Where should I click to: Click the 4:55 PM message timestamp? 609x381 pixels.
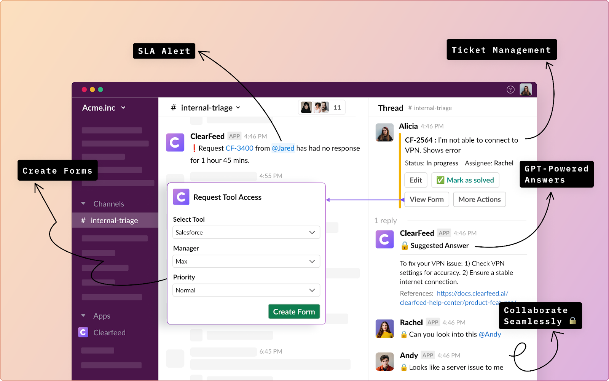coord(271,176)
